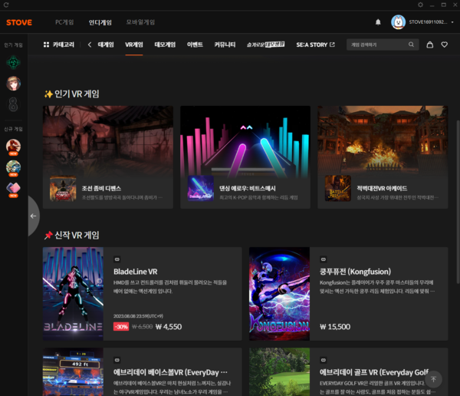Image resolution: width=460 pixels, height=396 pixels.
Task: Click the colorful cartoon new game icon
Action: [13, 167]
